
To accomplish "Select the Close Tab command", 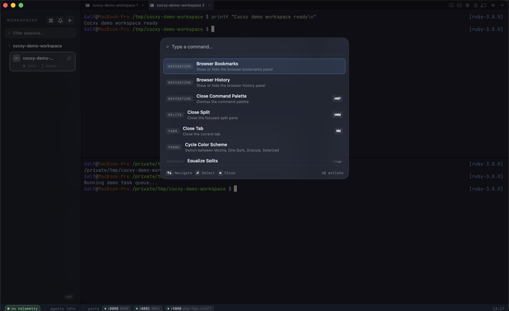I will 254,131.
